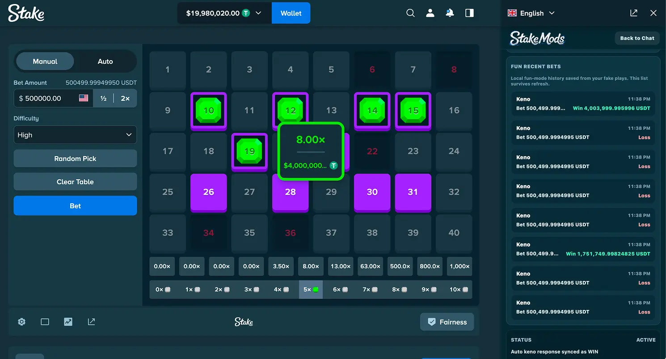Viewport: 666px width, 359px height.
Task: Open the user profile icon
Action: coord(430,13)
